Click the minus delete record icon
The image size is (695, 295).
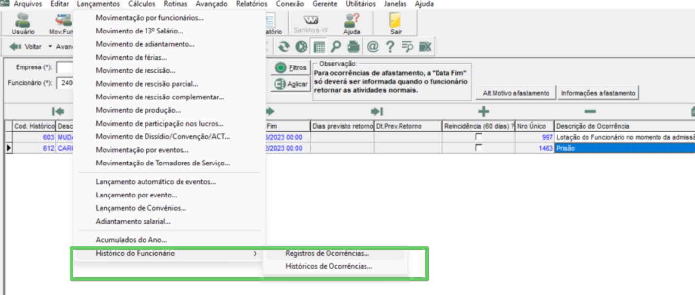tap(590, 111)
